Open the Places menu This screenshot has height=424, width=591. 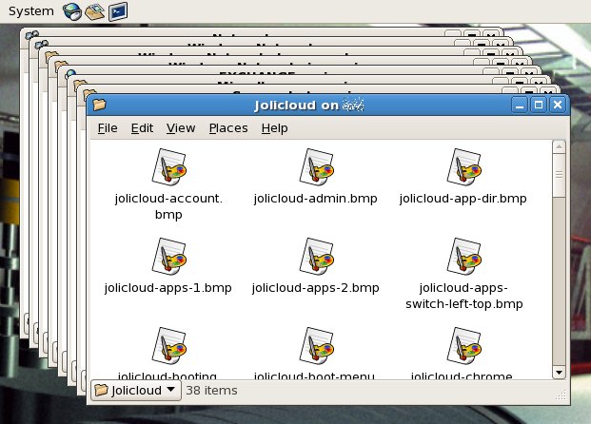(228, 128)
